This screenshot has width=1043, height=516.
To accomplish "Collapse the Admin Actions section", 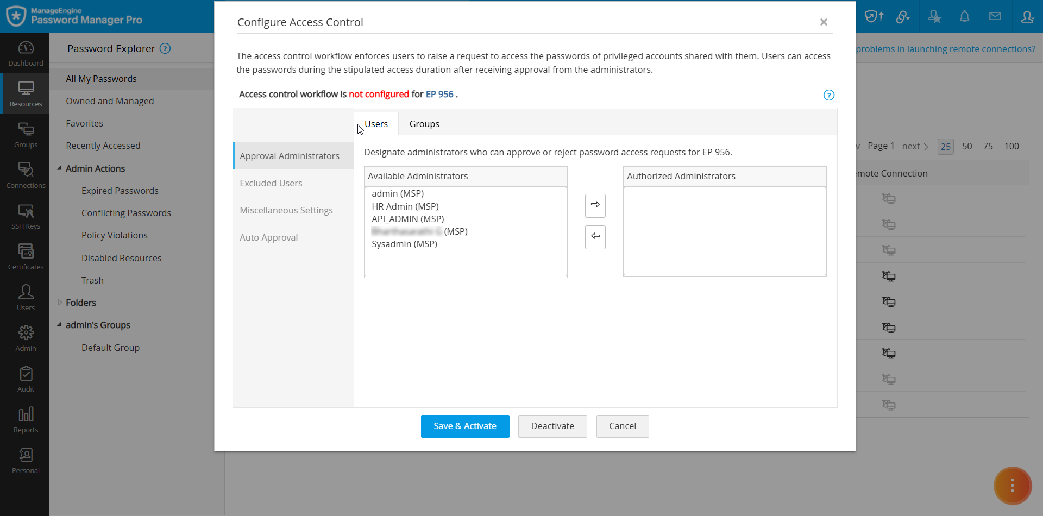I will [60, 168].
